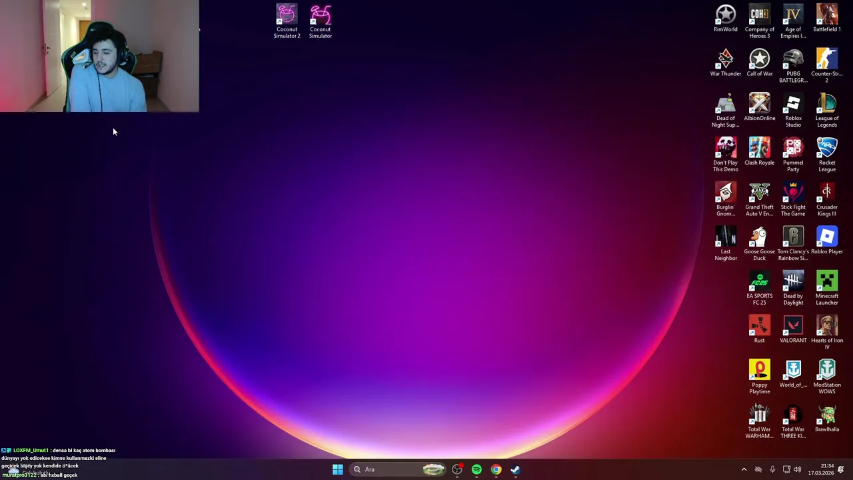Open the Coconut Simulator desktop shortcut
Image resolution: width=853 pixels, height=480 pixels.
321,21
